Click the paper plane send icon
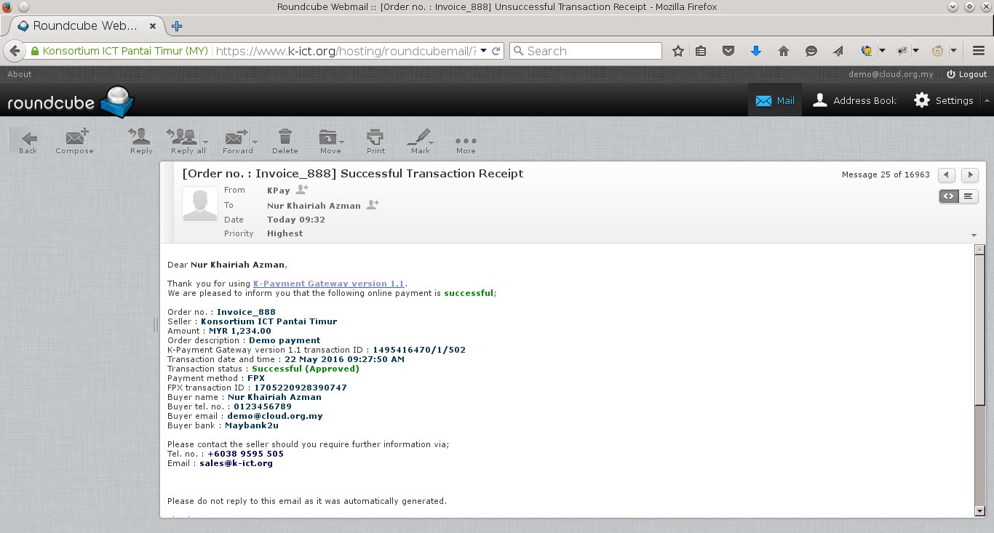 838,51
